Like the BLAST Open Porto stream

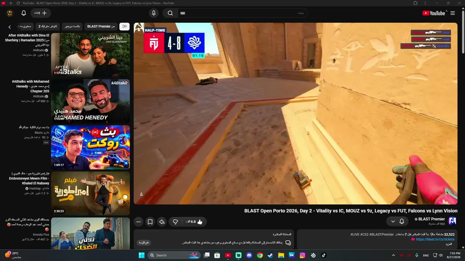coord(195,222)
